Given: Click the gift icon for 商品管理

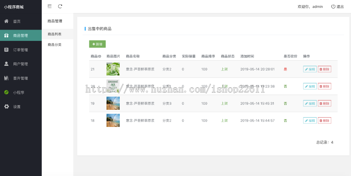Looking at the screenshot, I should 7,35.
